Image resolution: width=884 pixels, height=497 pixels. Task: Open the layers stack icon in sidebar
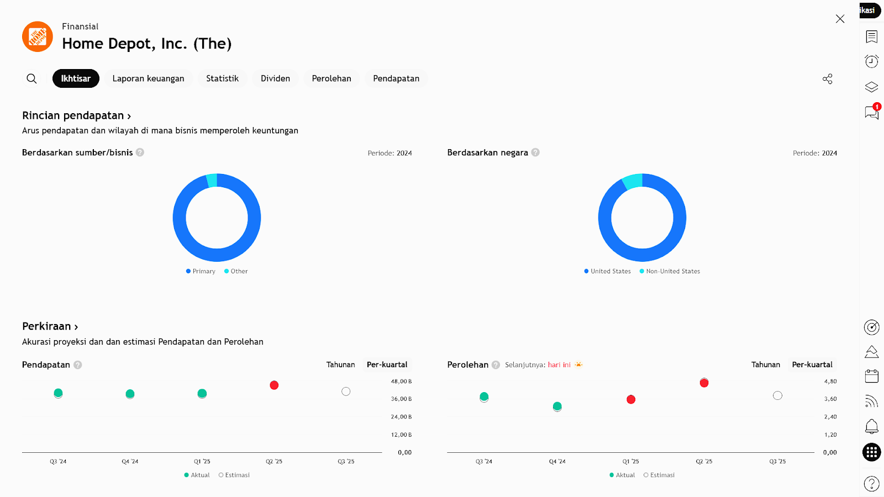click(871, 87)
